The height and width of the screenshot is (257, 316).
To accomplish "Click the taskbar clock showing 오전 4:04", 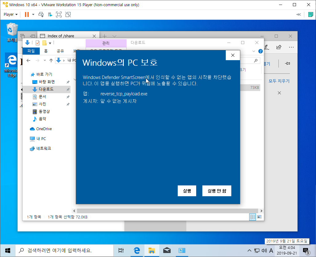I will (286, 250).
